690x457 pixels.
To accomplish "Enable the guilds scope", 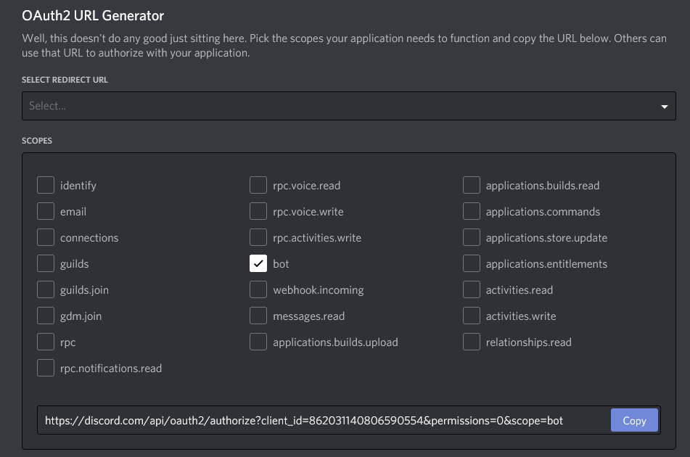I will click(x=46, y=264).
